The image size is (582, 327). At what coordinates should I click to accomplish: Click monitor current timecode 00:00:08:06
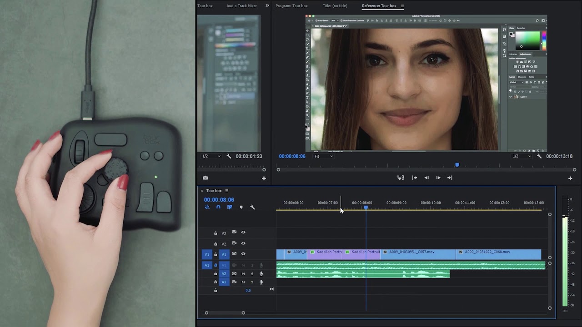point(292,156)
